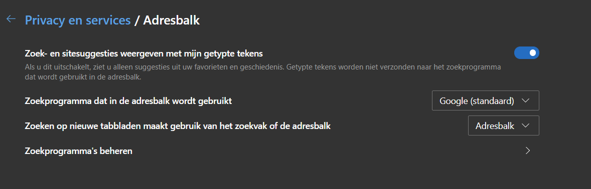
Task: Go back using the left arrow icon
Action: point(11,19)
